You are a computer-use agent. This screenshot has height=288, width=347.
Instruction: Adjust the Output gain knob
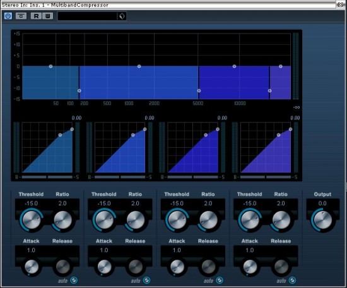[322, 220]
